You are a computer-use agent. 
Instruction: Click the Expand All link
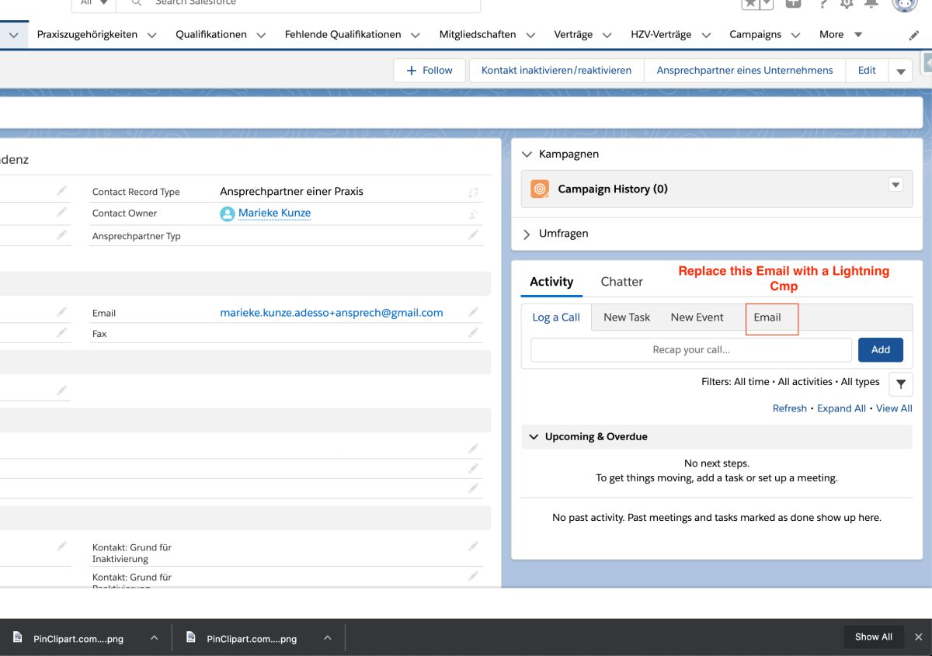[841, 408]
